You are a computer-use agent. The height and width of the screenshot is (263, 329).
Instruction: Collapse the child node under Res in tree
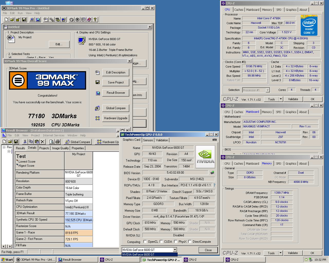[8, 151]
